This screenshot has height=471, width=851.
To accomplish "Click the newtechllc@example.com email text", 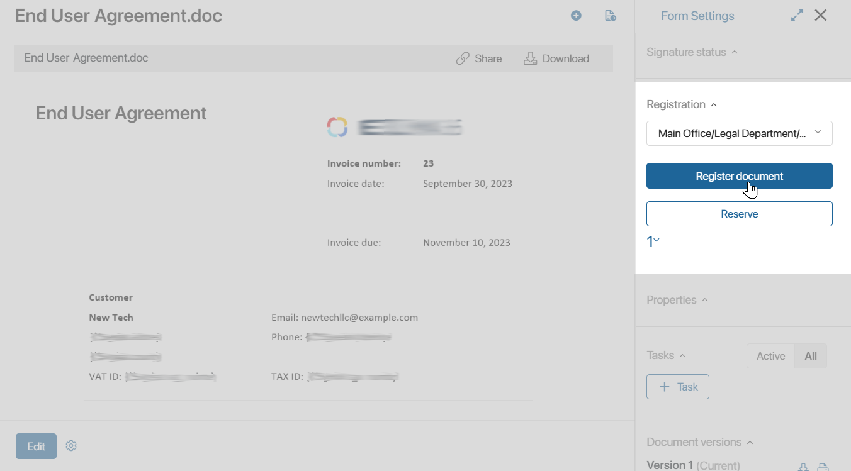I will point(359,318).
